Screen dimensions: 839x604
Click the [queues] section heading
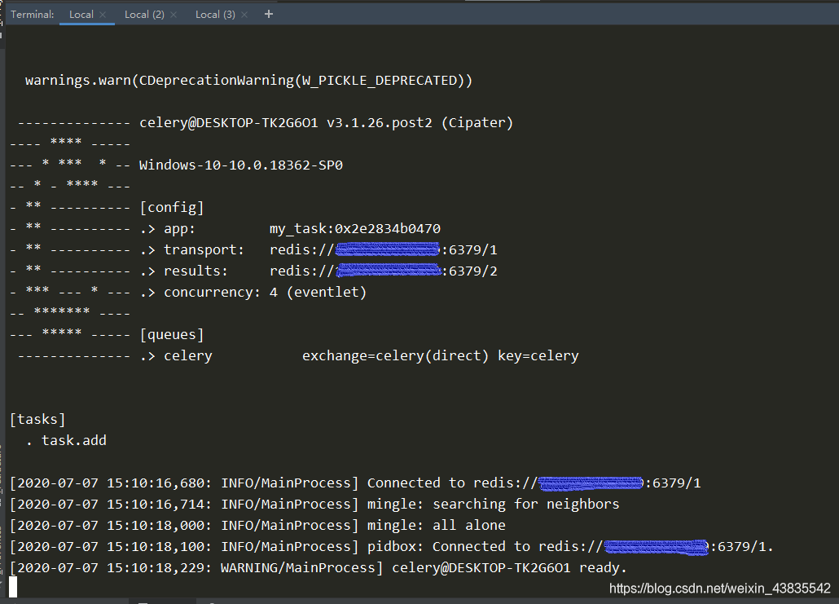click(x=171, y=335)
